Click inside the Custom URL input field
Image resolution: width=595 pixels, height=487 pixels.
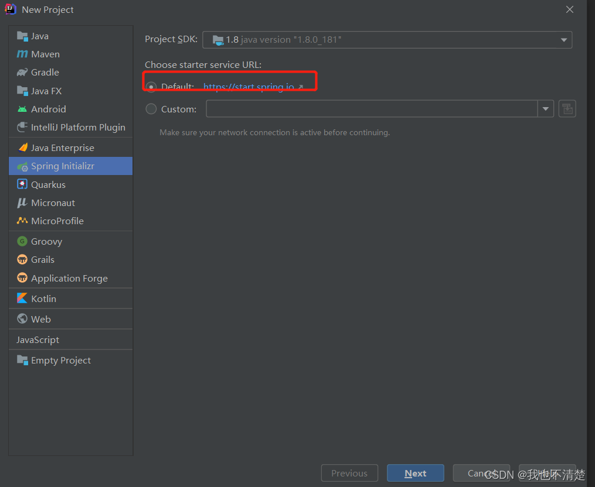pyautogui.click(x=372, y=109)
